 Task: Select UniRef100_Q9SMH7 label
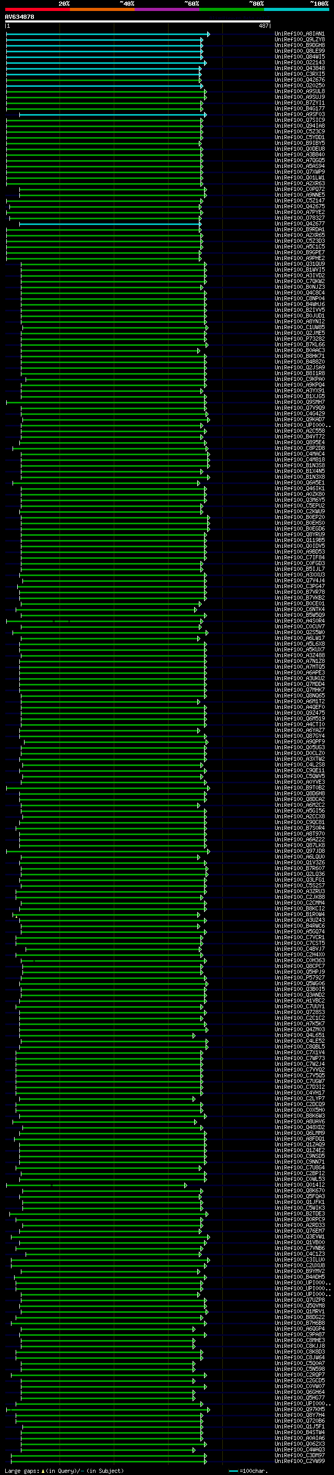tap(300, 402)
